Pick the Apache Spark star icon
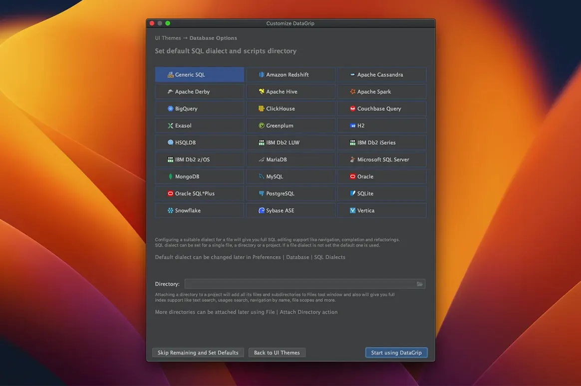 353,92
